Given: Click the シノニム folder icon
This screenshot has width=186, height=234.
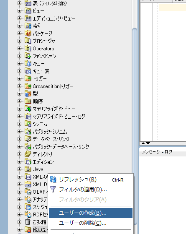Looking at the screenshot, I should pyautogui.click(x=28, y=124).
